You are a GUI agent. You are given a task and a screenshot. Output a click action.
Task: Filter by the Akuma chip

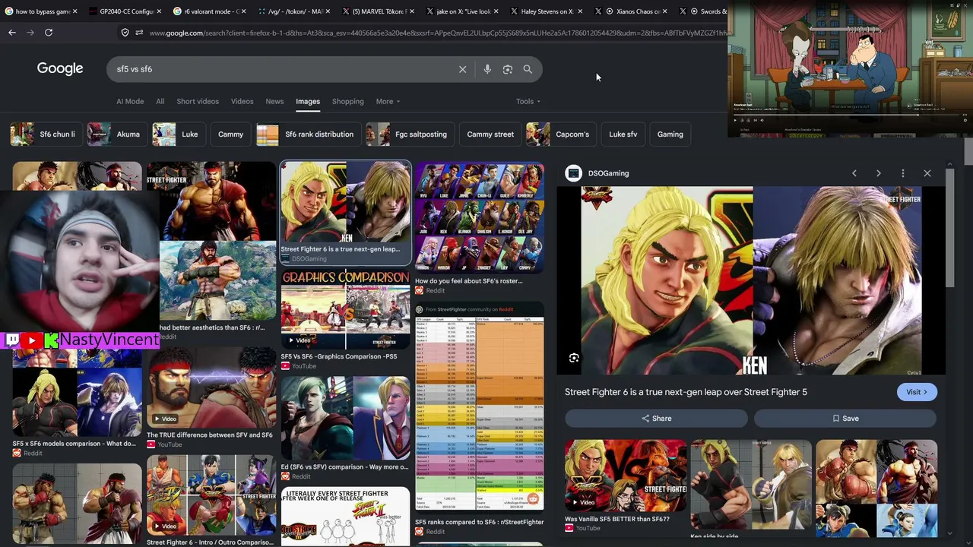[116, 134]
